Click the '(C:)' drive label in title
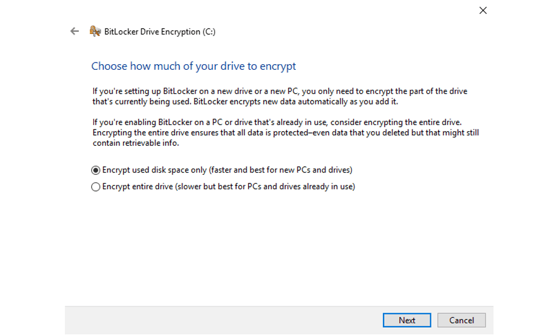This screenshot has height=335, width=559. pyautogui.click(x=209, y=32)
